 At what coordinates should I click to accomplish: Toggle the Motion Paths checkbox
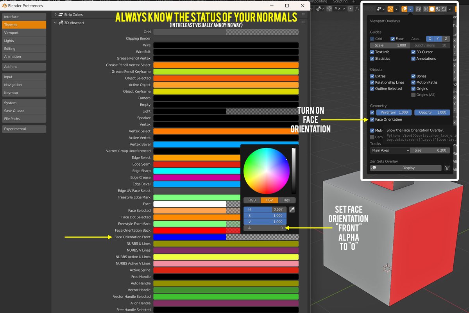pyautogui.click(x=414, y=82)
